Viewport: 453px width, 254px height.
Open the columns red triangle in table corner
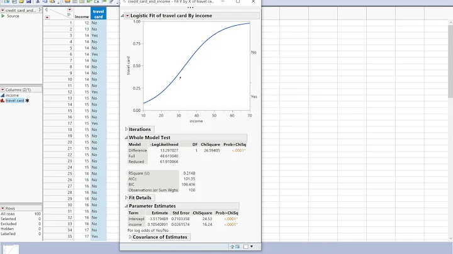click(x=69, y=9)
